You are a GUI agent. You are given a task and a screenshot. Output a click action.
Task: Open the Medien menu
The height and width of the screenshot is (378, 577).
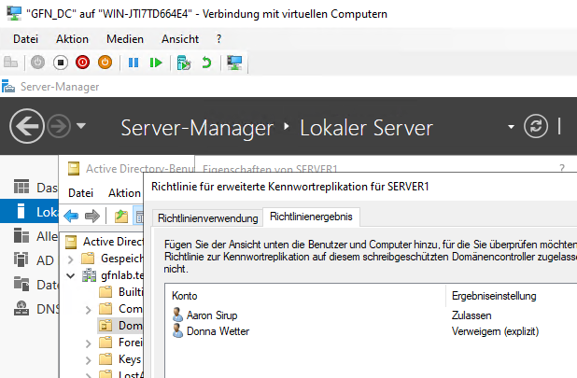(x=124, y=38)
